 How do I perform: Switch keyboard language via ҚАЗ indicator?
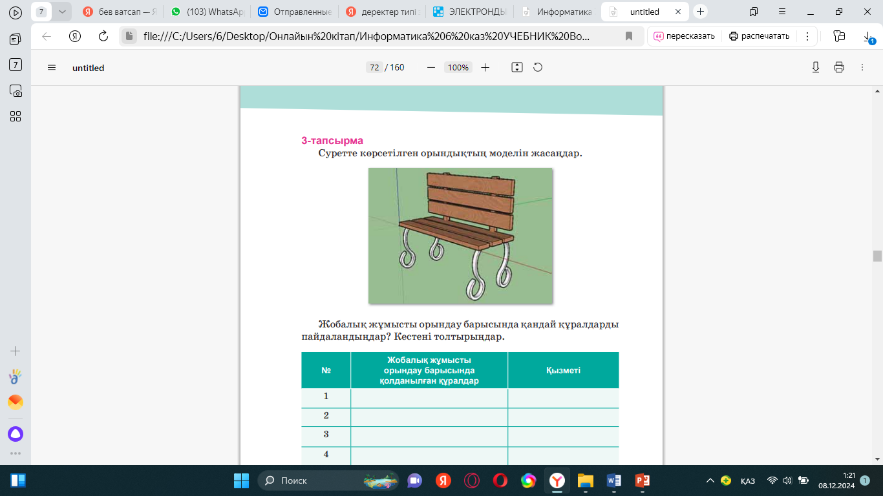(x=748, y=481)
